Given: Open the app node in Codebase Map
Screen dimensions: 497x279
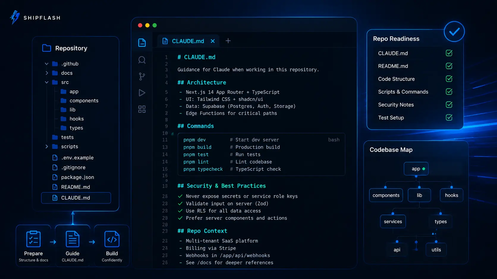Looking at the screenshot, I should tap(416, 169).
